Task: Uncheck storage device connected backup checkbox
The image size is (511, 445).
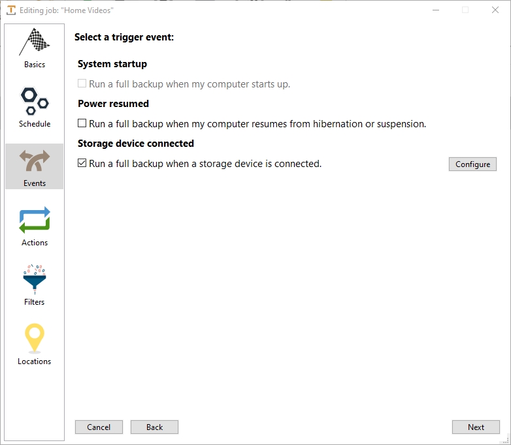Action: (82, 163)
